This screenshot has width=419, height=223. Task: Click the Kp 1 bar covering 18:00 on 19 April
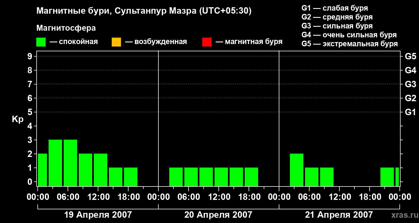pyautogui.click(x=131, y=177)
